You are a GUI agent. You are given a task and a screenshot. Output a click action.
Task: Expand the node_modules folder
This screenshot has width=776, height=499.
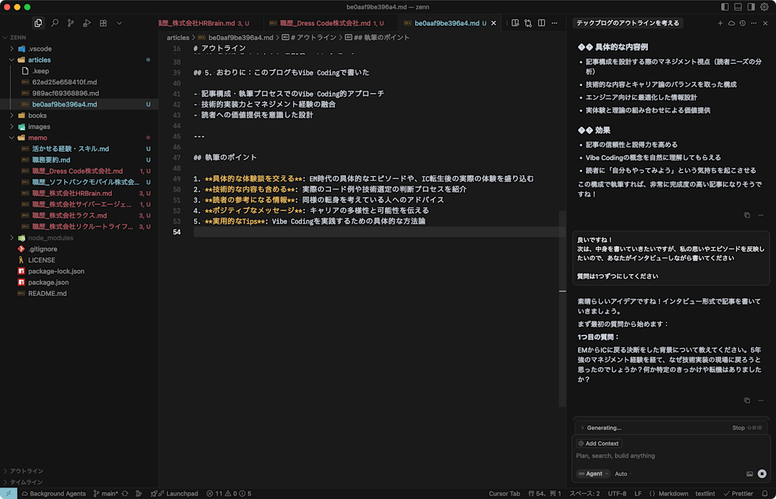click(79, 238)
